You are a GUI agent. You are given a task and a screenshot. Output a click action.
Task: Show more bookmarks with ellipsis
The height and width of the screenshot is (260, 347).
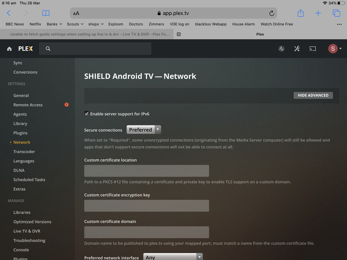339,24
